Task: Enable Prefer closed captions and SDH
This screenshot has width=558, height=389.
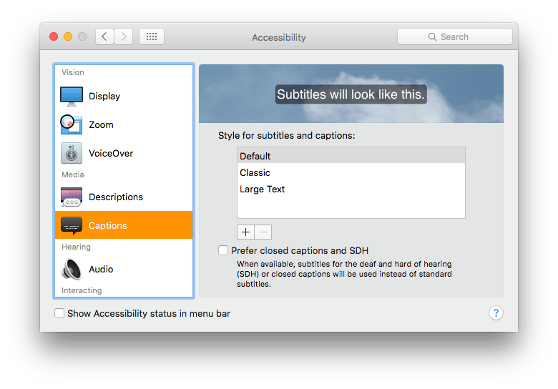Action: (223, 250)
